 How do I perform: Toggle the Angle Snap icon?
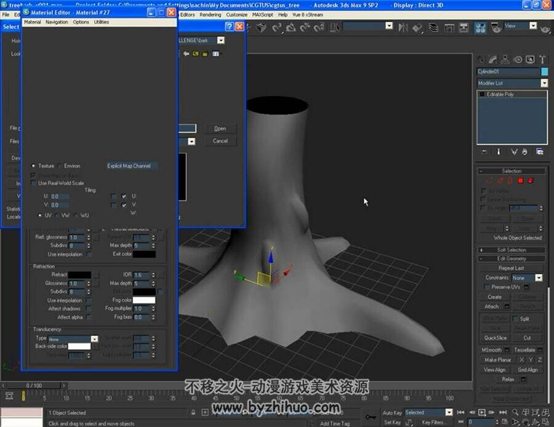pyautogui.click(x=291, y=28)
